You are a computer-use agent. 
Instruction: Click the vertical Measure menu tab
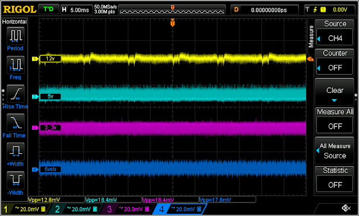pyautogui.click(x=311, y=36)
